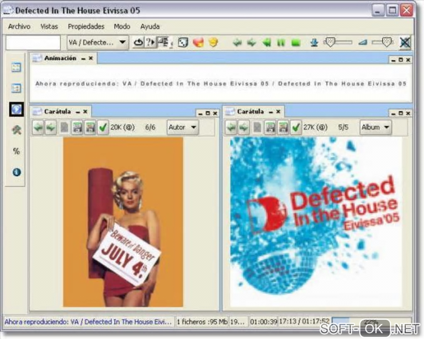Click the crossed-out icon at toolbar end
The height and width of the screenshot is (339, 424).
click(404, 42)
